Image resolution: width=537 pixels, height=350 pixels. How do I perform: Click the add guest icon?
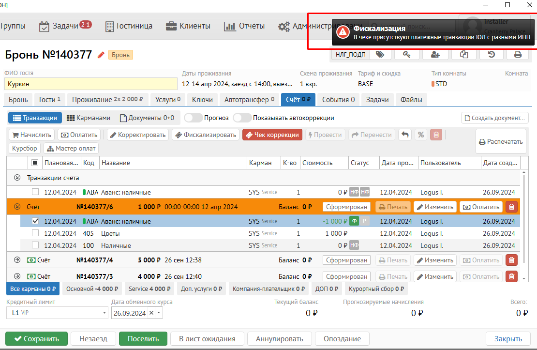435,55
